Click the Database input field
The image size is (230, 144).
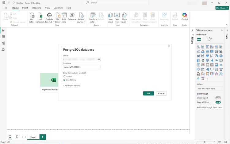pyautogui.click(x=82, y=67)
